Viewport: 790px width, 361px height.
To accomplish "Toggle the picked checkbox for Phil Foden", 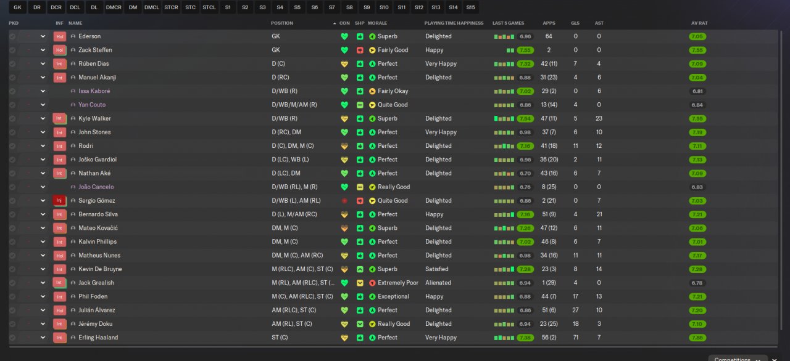I will (x=12, y=296).
